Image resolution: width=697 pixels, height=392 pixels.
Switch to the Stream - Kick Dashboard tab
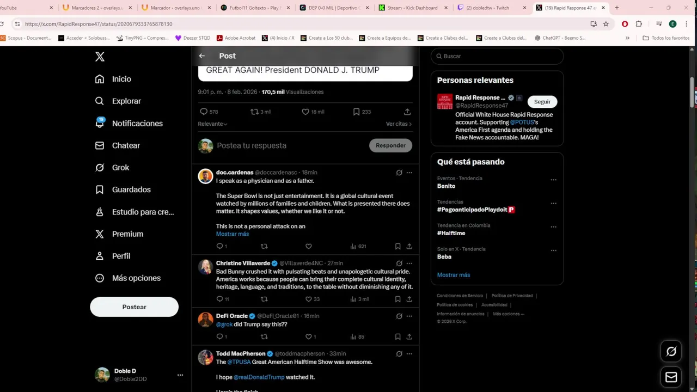pyautogui.click(x=413, y=8)
